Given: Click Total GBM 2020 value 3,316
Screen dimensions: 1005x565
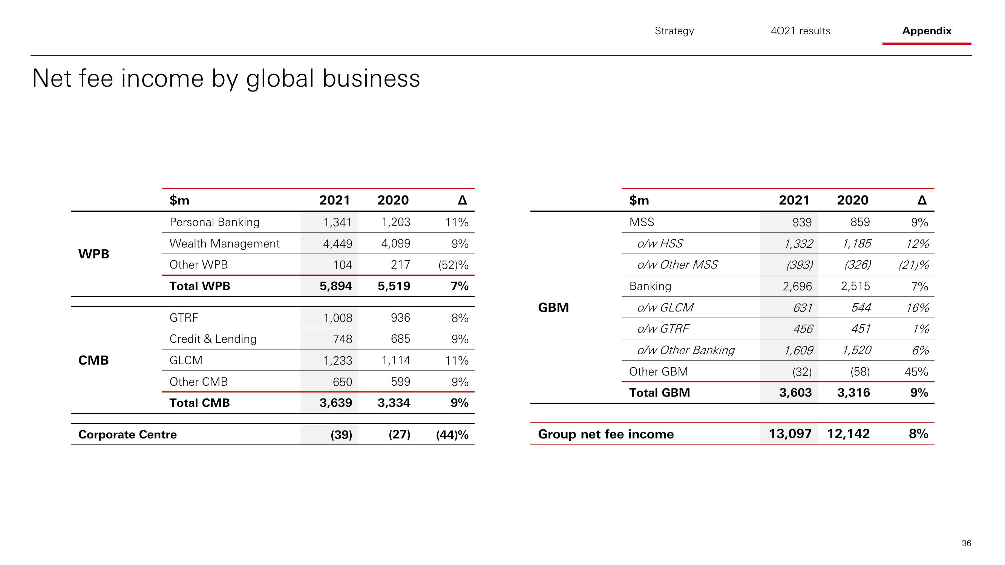Looking at the screenshot, I should pyautogui.click(x=853, y=392).
